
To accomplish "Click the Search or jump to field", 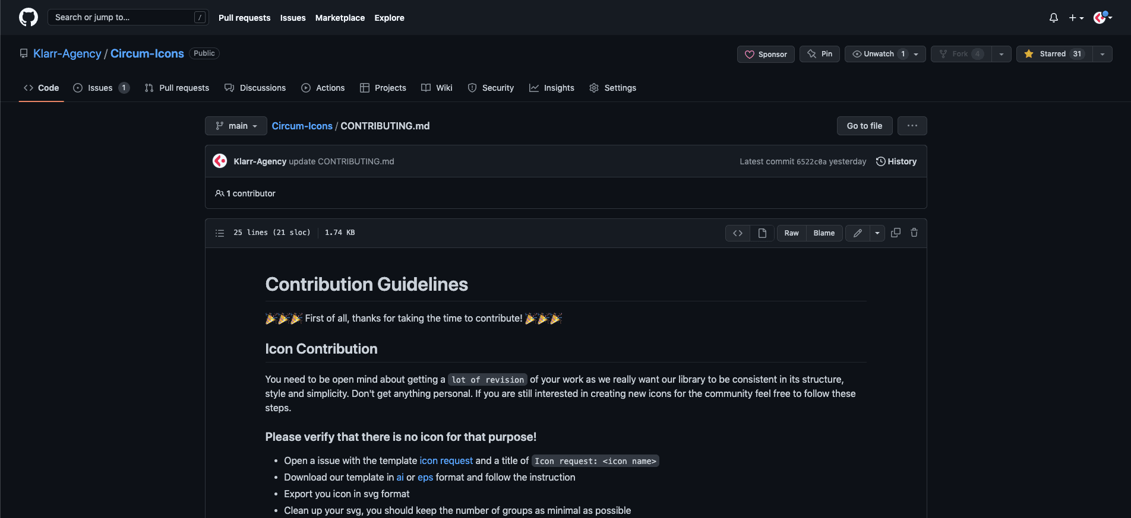I will coord(128,17).
